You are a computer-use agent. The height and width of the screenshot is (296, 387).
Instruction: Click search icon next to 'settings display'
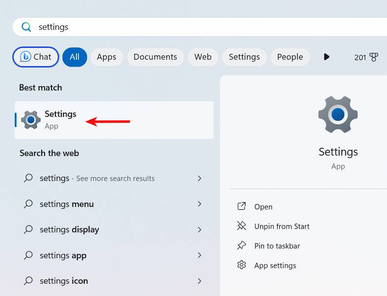coord(28,229)
